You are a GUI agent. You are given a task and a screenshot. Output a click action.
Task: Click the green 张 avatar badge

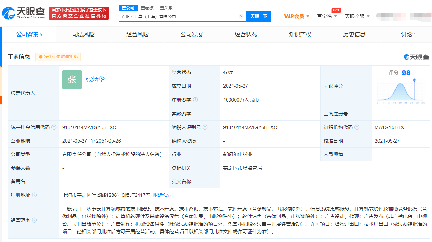[72, 80]
